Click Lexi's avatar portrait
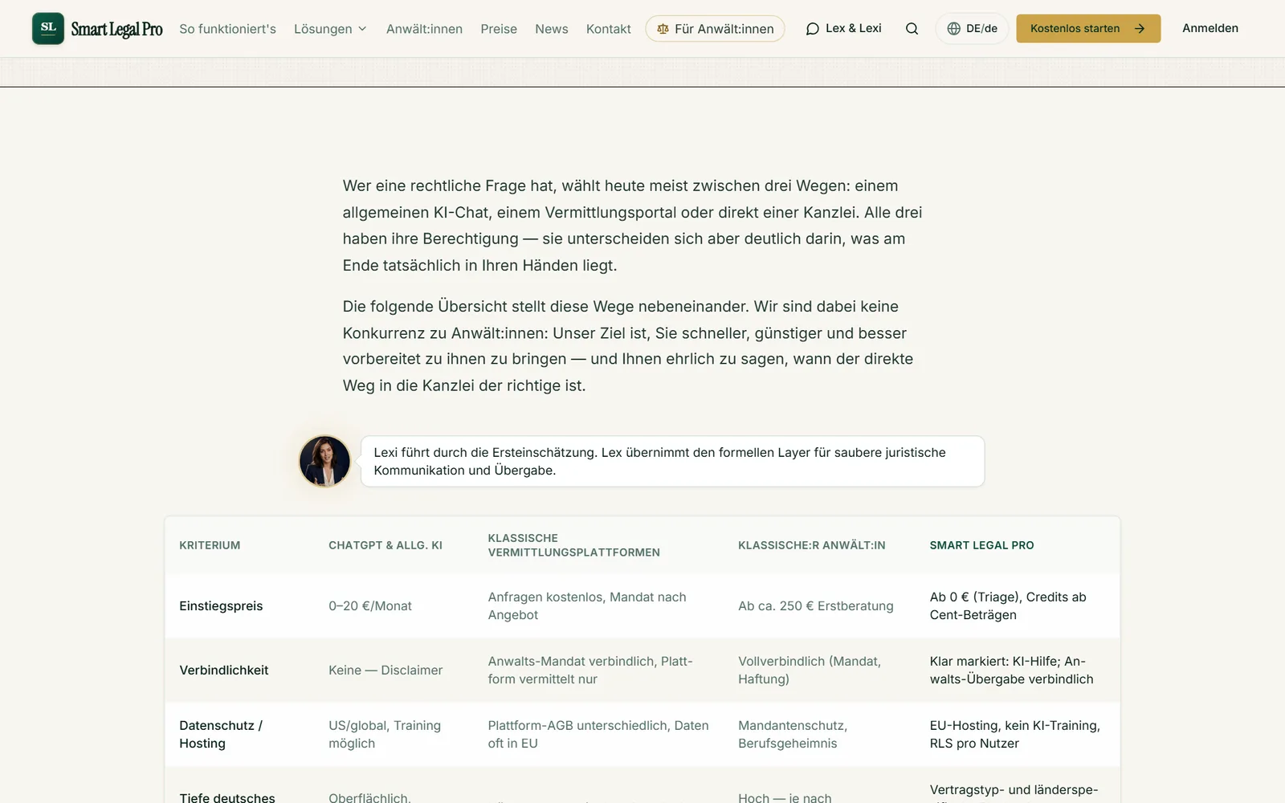Image resolution: width=1285 pixels, height=803 pixels. (x=324, y=461)
